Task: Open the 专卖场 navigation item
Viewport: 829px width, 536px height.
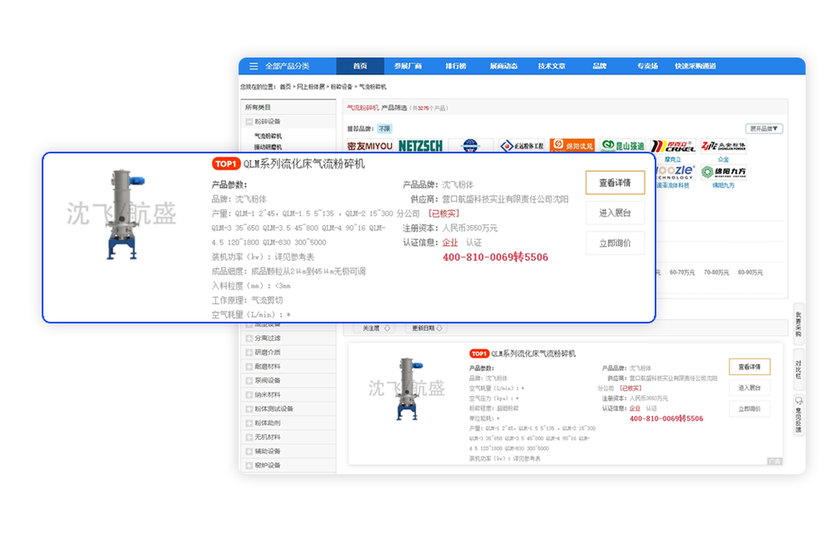Action: click(x=647, y=66)
